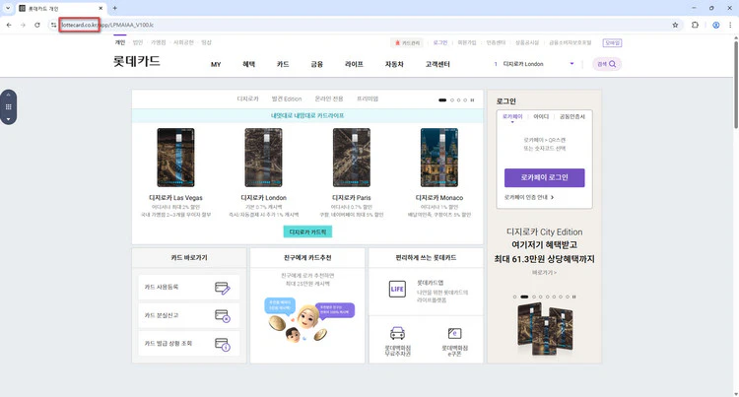Click the down arrow on floating side menu
This screenshot has height=397, width=739.
click(8, 119)
